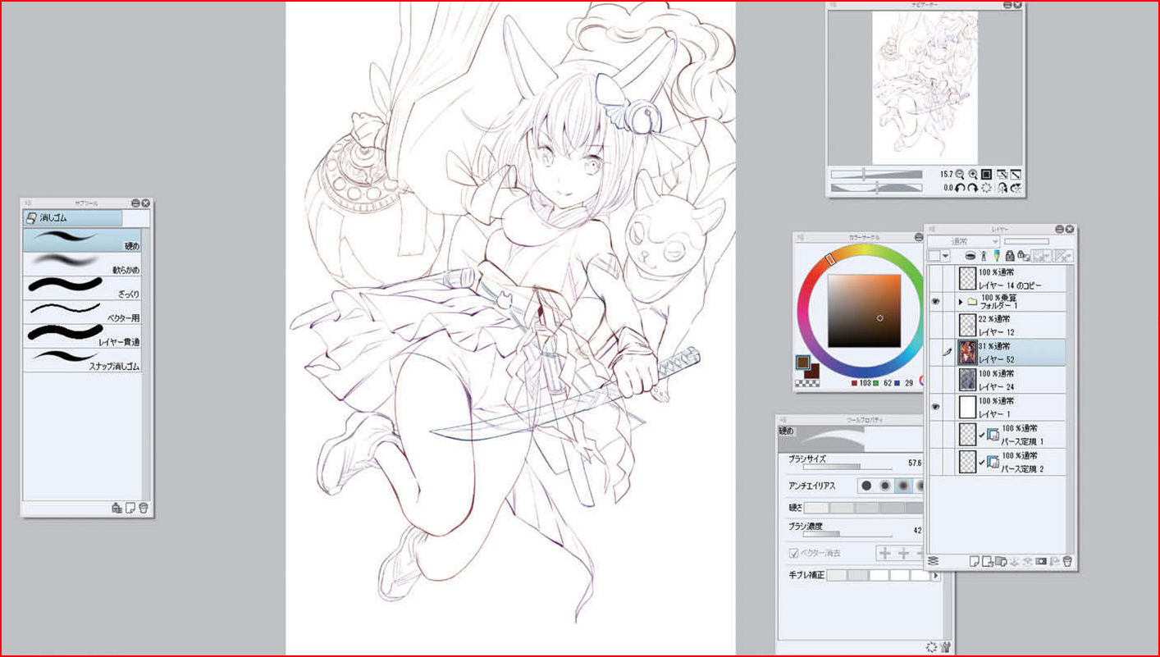
Task: Show レイヤー 14 のコピー visibility box
Action: pyautogui.click(x=935, y=279)
